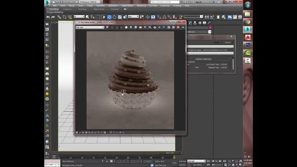Open Photoshop from the Windows taskbar
This screenshot has width=297, height=167.
tap(248, 45)
